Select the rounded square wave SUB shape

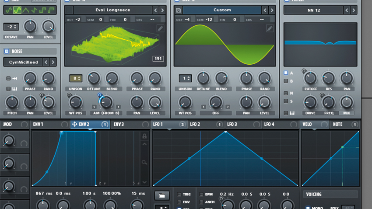(x=18, y=10)
